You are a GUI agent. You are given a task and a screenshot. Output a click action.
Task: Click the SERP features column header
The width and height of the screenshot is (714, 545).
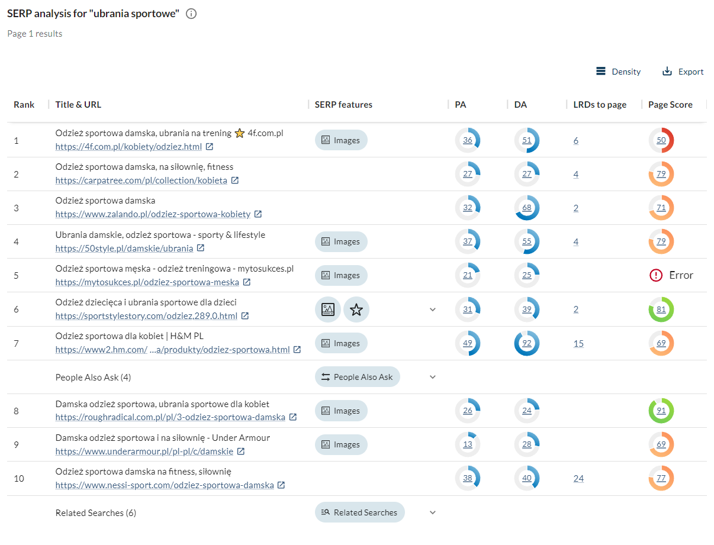point(343,105)
